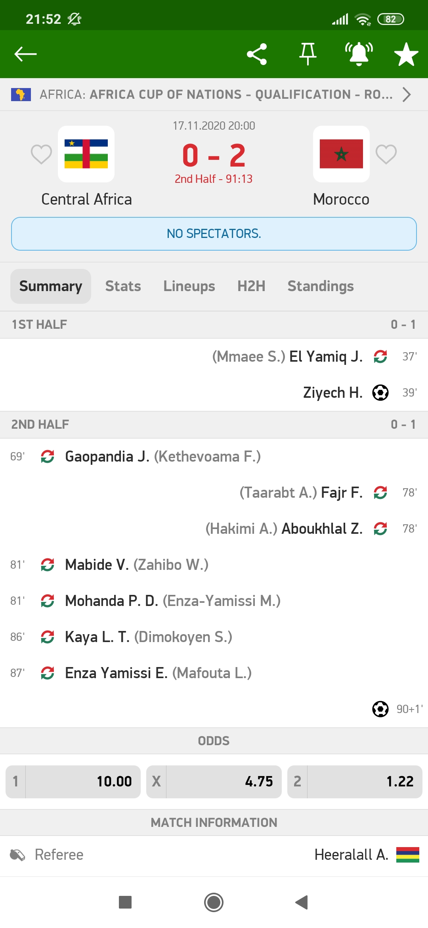Select home win odds 10.00
Viewport: 428px width, 928px height.
pyautogui.click(x=73, y=781)
